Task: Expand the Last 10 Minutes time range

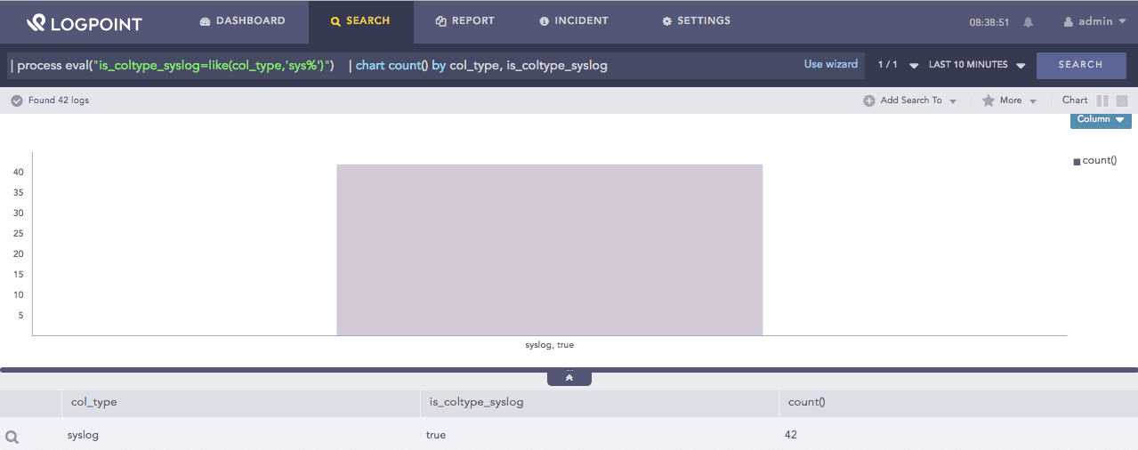Action: click(x=977, y=65)
